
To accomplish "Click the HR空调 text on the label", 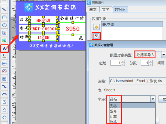I will 43,20.
